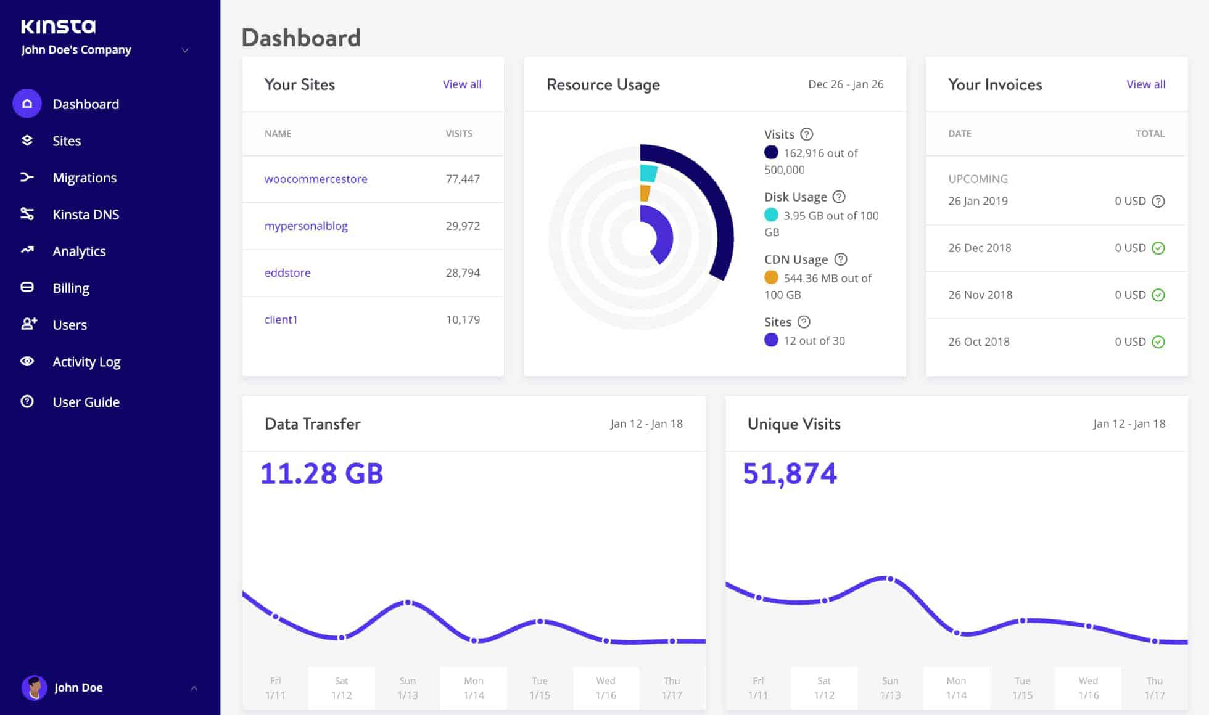Screen dimensions: 1209x715
Task: Click the Billing icon in sidebar
Action: click(x=27, y=288)
